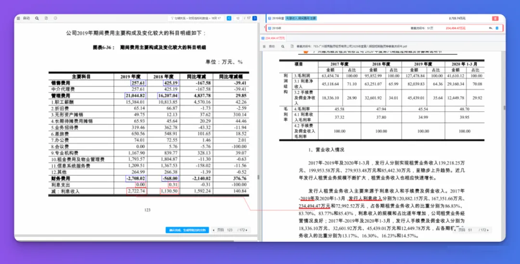Open the hamburger menu in right viewer toolbar

click(264, 47)
